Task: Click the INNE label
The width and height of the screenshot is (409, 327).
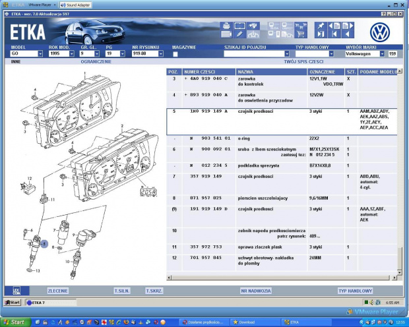Action: click(x=16, y=62)
